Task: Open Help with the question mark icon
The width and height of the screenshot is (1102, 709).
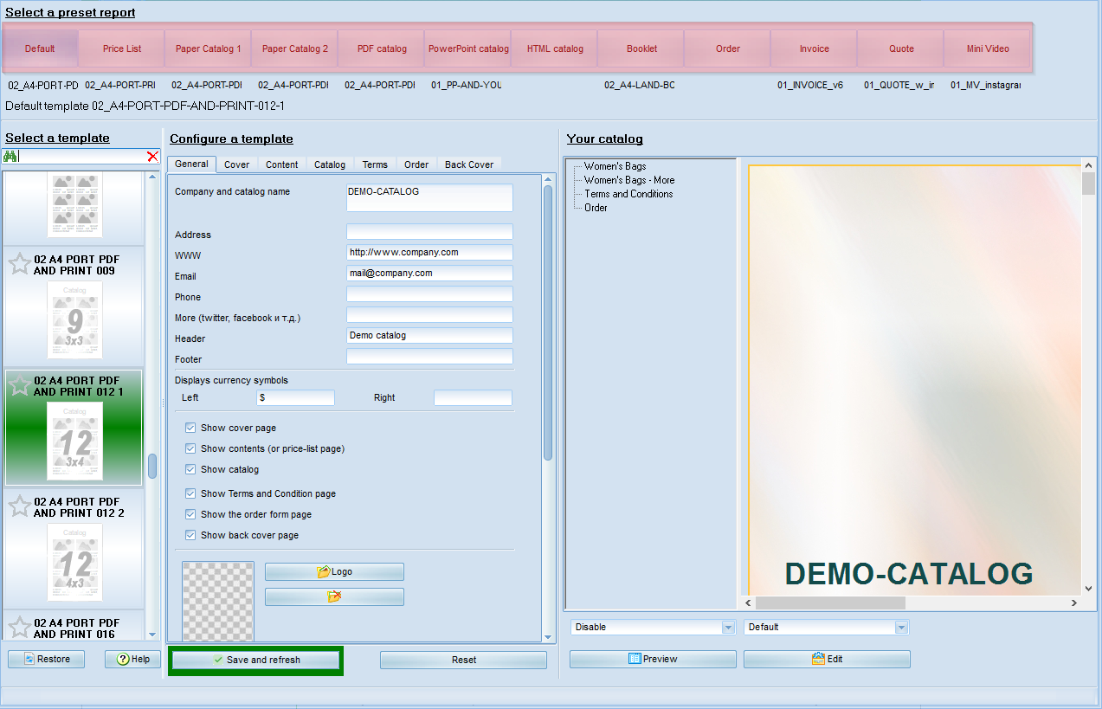Action: tap(132, 659)
